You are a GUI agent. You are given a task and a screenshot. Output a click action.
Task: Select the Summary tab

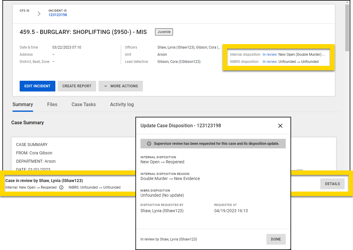[x=23, y=104]
